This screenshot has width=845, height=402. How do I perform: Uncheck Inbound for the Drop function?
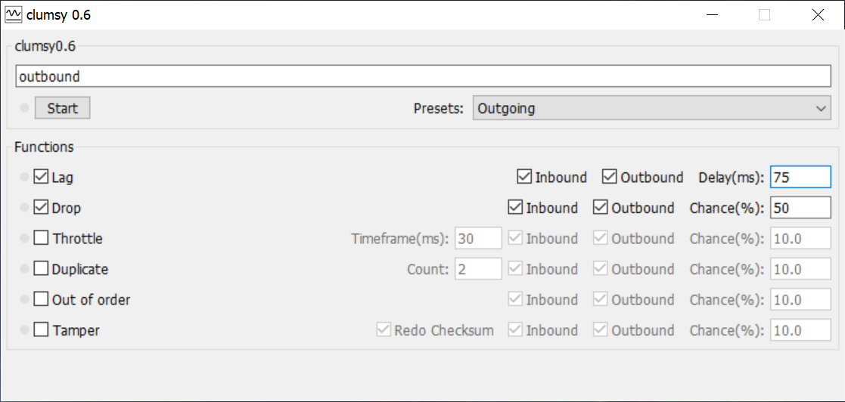click(x=515, y=208)
